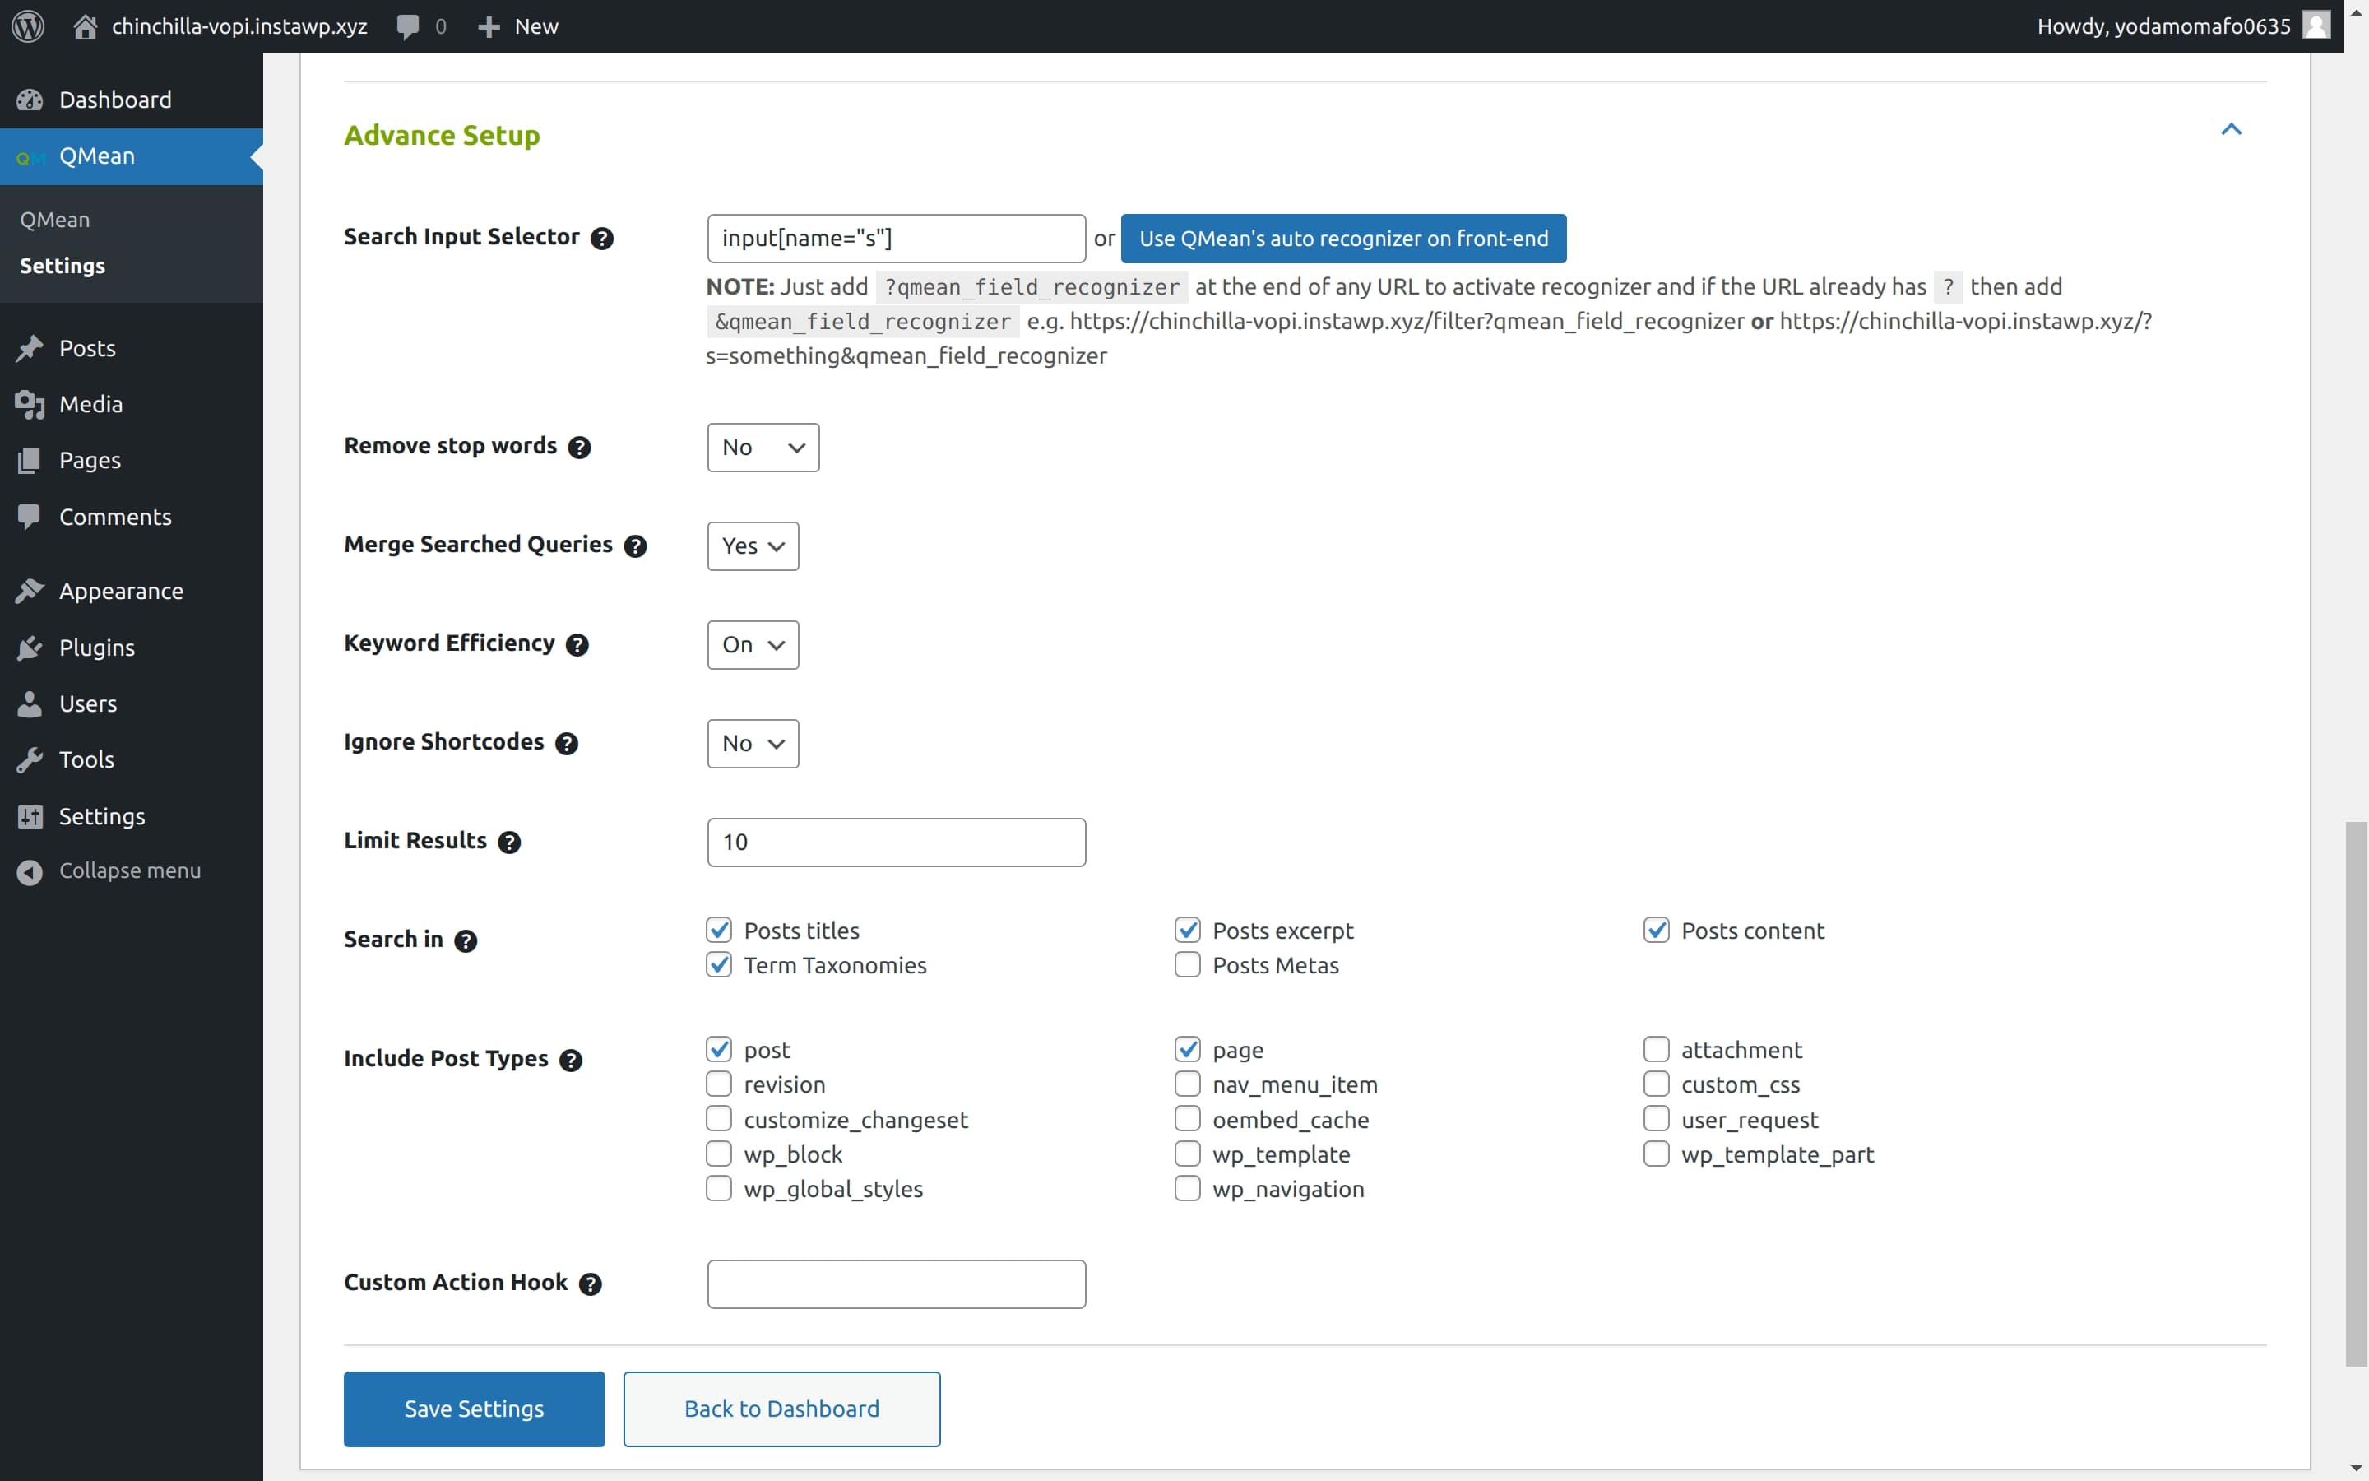2369x1481 pixels.
Task: Uncheck the Posts content checkbox
Action: 1657,930
